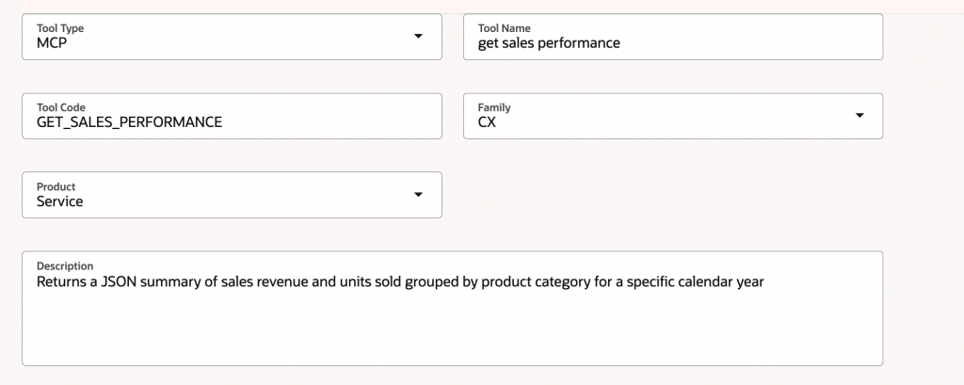This screenshot has width=964, height=385.
Task: Click the Family field label
Action: coord(494,107)
